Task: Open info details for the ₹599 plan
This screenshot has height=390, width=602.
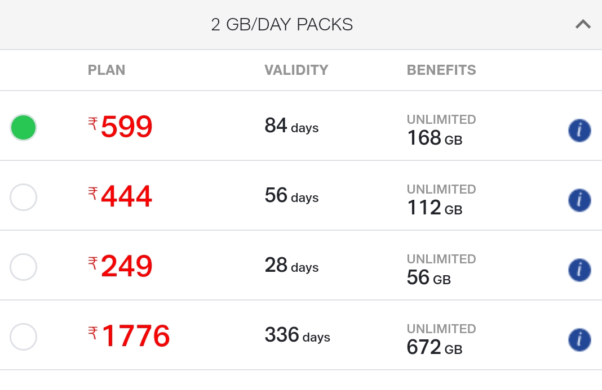Action: click(579, 130)
